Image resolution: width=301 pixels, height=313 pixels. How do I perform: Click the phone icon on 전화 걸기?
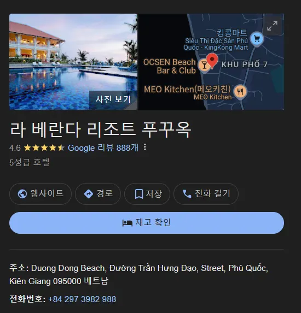pyautogui.click(x=187, y=194)
